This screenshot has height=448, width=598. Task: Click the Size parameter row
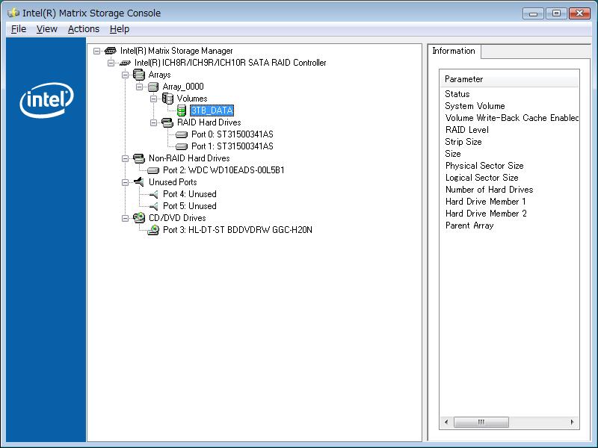[x=510, y=154]
